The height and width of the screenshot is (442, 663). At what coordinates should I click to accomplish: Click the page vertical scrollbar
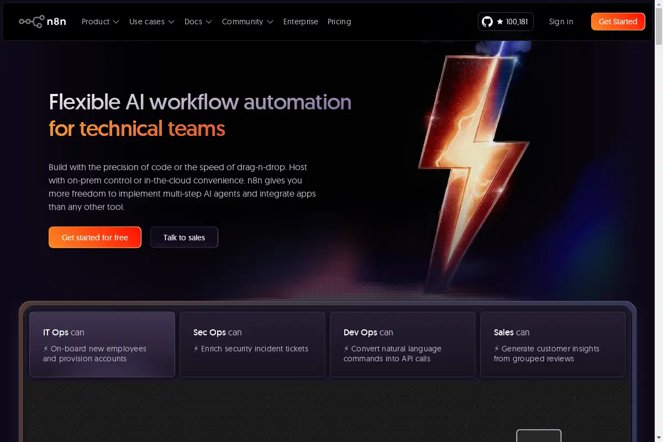[659, 221]
